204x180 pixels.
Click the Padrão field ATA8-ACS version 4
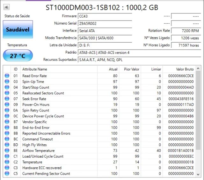coord(139,53)
